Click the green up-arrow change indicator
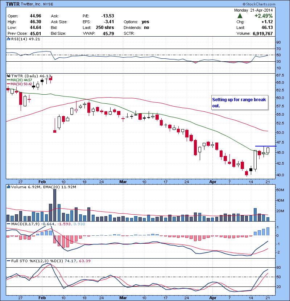Screen dimensions: 290x301 coord(240,16)
